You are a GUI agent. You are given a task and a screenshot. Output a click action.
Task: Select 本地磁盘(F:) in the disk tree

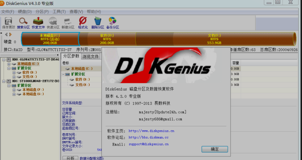click(33, 90)
